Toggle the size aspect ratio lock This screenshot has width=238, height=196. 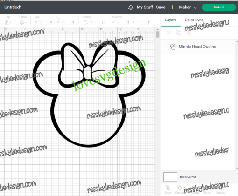point(57,19)
